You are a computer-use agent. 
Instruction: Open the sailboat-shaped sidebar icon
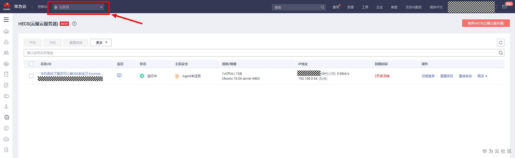click(6, 107)
